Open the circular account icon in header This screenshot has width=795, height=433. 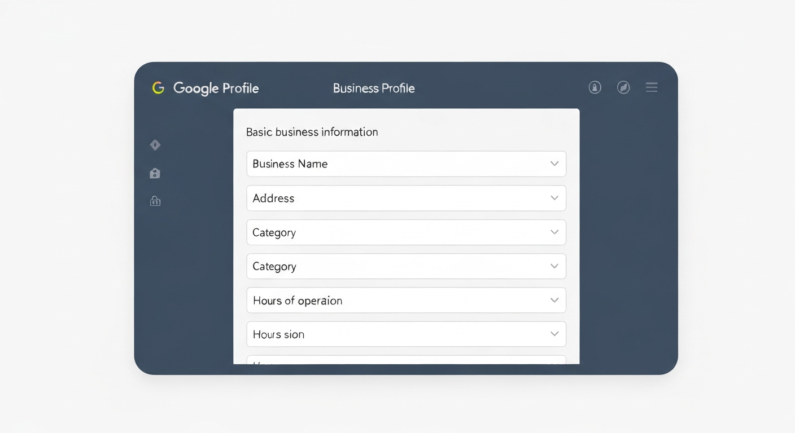[595, 87]
